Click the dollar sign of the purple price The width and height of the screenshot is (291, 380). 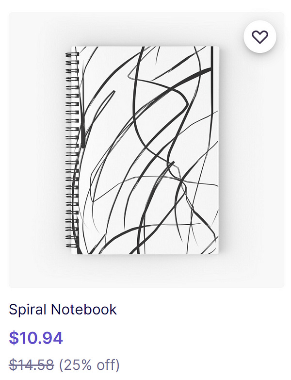[14, 338]
